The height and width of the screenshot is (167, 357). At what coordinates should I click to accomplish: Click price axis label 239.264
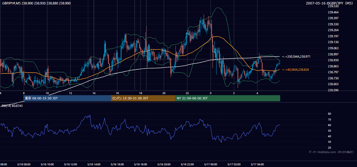[x=333, y=30]
